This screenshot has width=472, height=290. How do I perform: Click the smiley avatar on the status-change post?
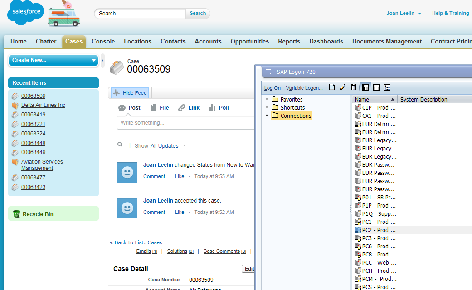click(x=127, y=172)
